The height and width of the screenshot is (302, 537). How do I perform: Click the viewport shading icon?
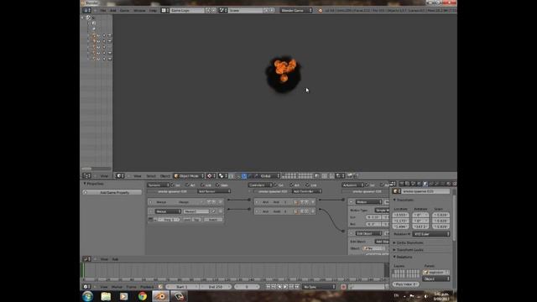click(x=211, y=176)
